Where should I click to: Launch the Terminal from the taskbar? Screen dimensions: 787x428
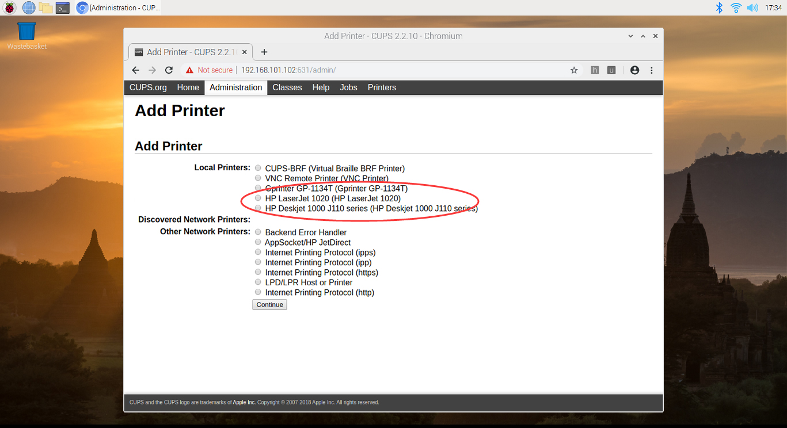(x=63, y=7)
